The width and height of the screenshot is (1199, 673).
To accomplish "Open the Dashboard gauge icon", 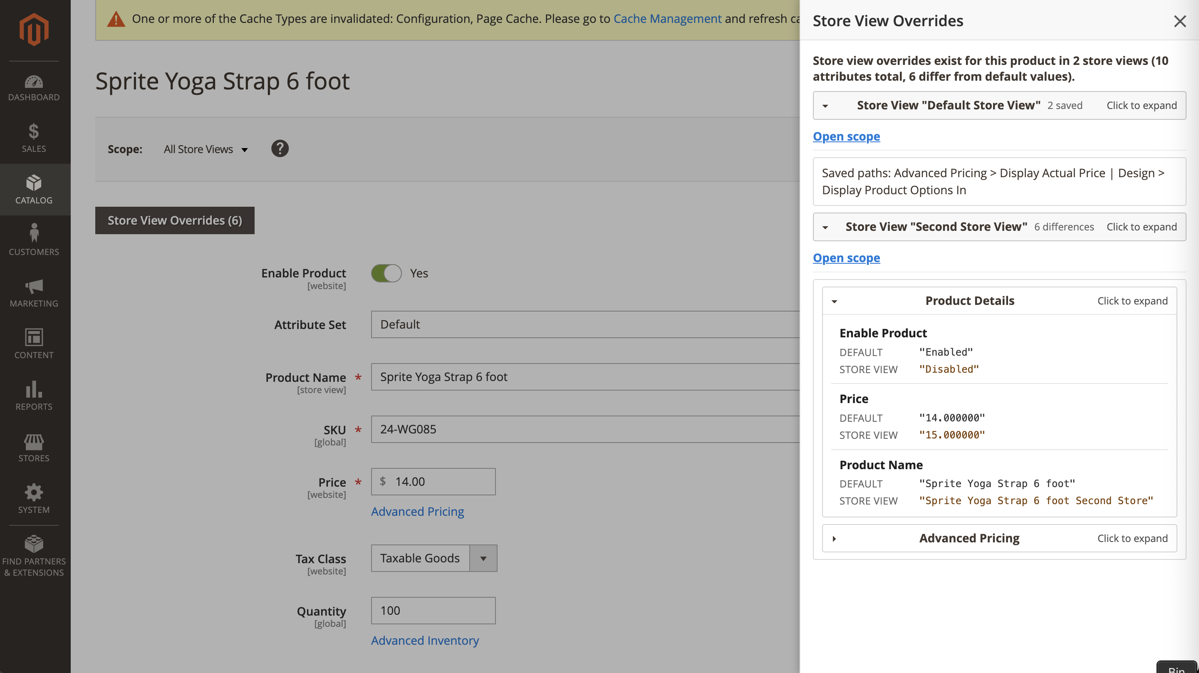I will point(34,82).
